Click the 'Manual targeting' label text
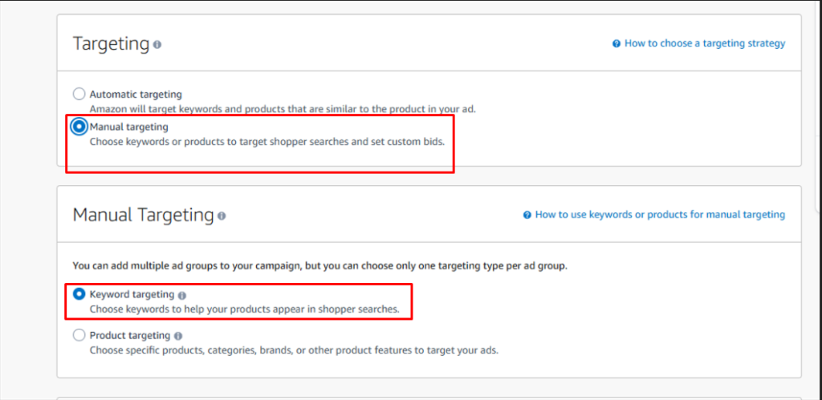This screenshot has height=400, width=822. tap(128, 127)
